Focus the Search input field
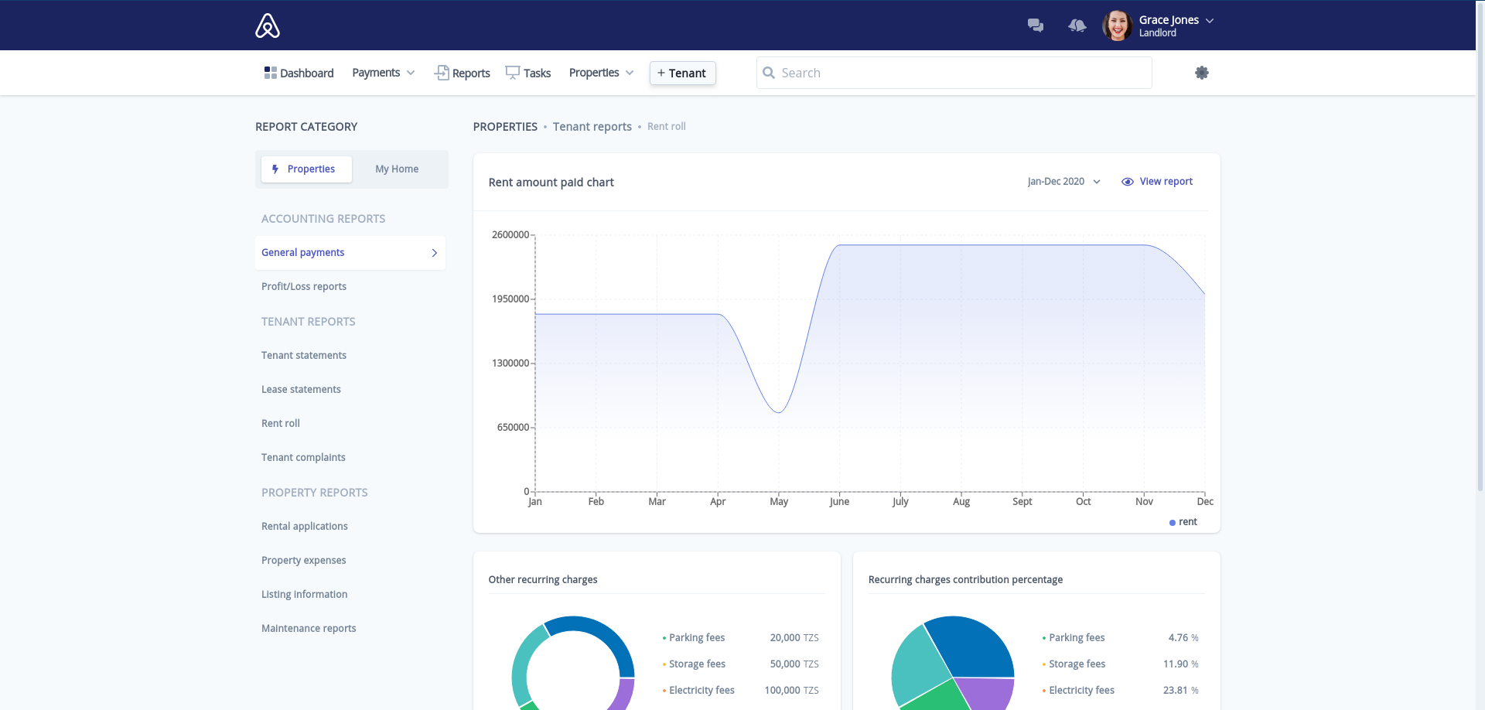The width and height of the screenshot is (1485, 710). pos(954,73)
